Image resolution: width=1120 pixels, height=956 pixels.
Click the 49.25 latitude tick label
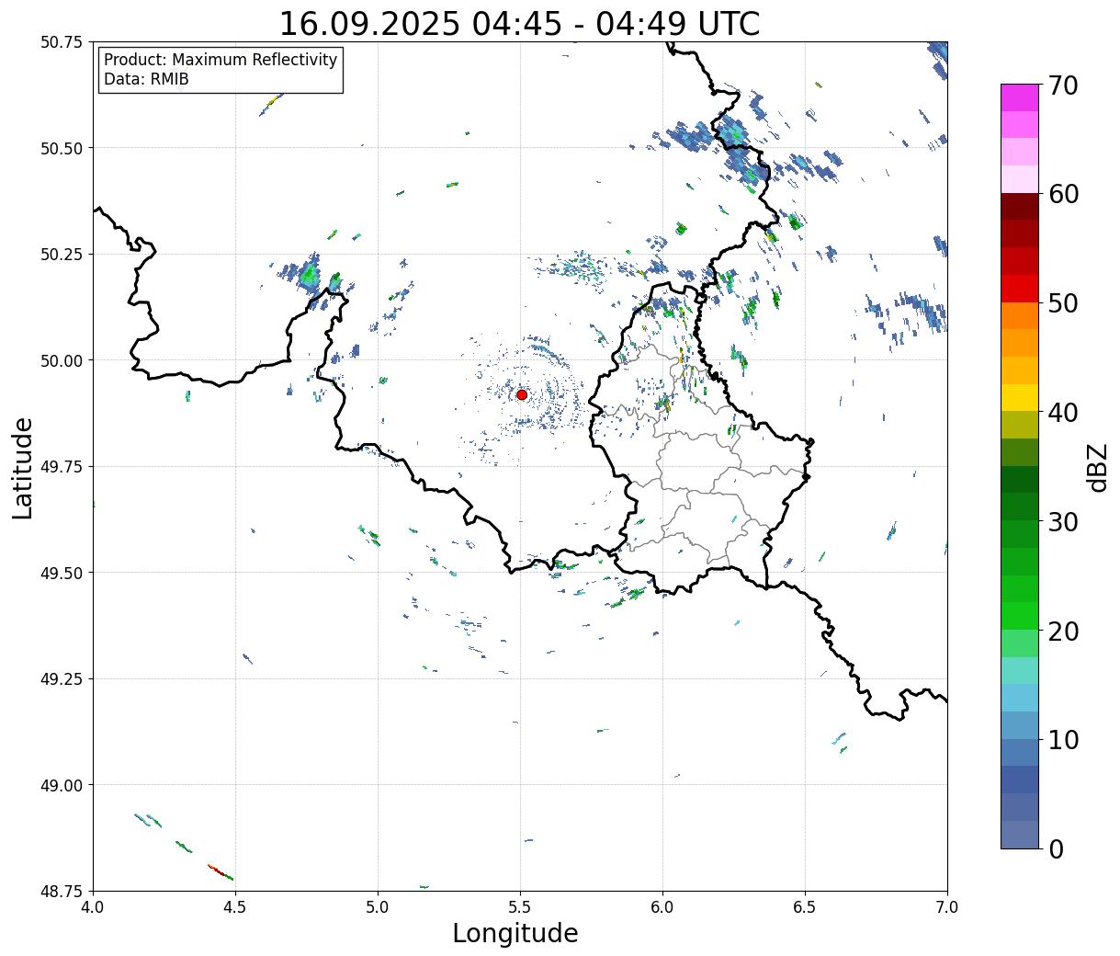pos(62,679)
